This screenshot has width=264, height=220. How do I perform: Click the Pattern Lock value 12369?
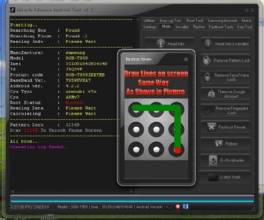(x=72, y=125)
